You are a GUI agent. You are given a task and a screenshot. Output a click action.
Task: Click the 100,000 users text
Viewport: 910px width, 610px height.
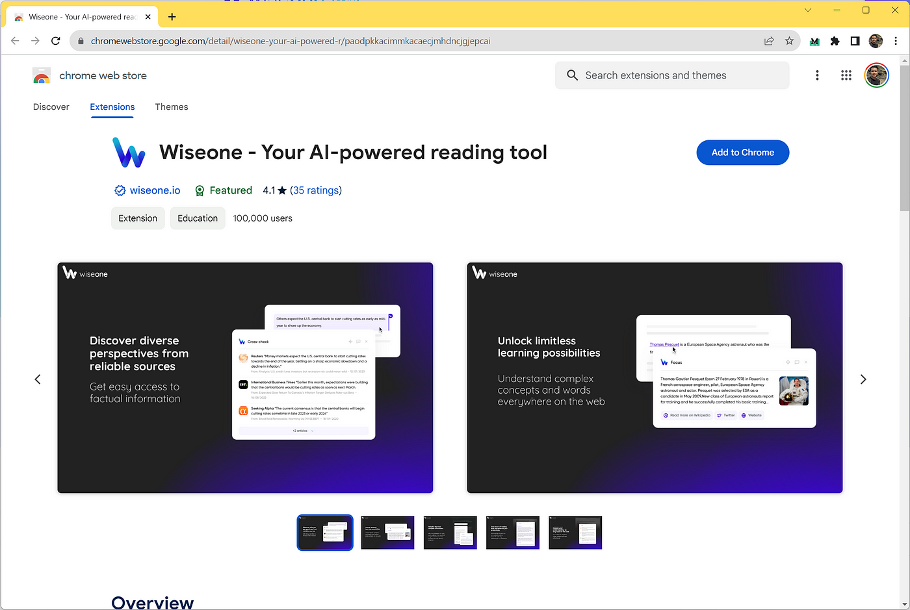[263, 218]
